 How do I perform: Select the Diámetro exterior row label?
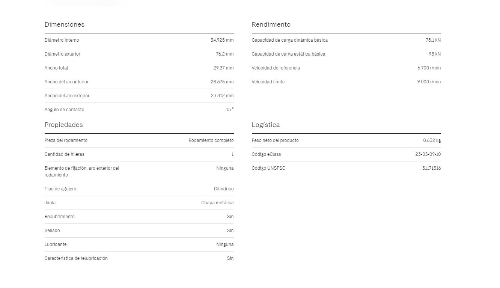(x=62, y=54)
